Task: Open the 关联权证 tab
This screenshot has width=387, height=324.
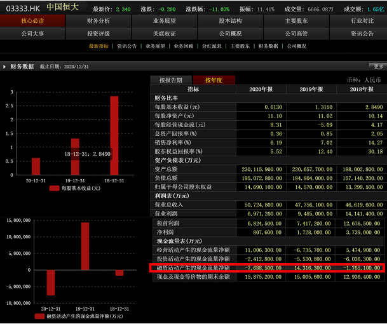Action: click(164, 33)
